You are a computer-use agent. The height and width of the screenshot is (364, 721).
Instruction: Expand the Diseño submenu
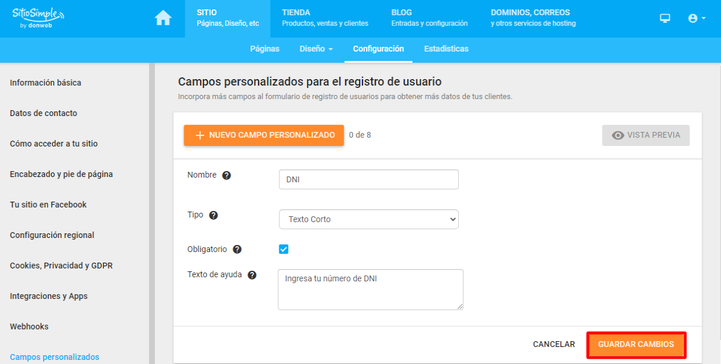click(x=316, y=49)
